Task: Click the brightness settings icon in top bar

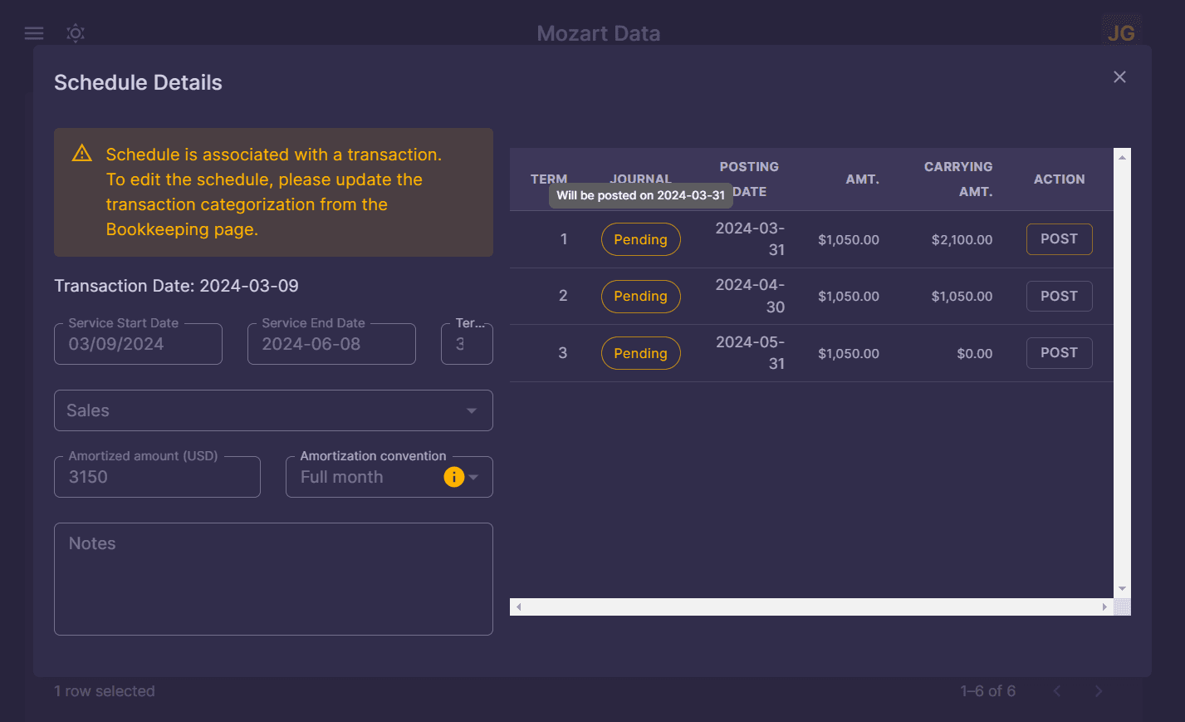Action: pos(76,32)
